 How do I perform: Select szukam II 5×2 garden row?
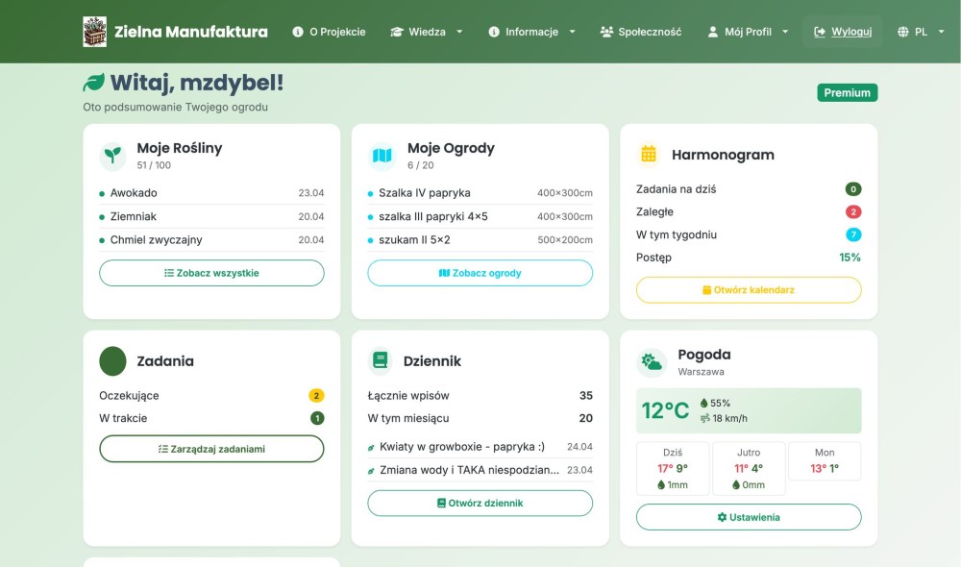click(480, 239)
